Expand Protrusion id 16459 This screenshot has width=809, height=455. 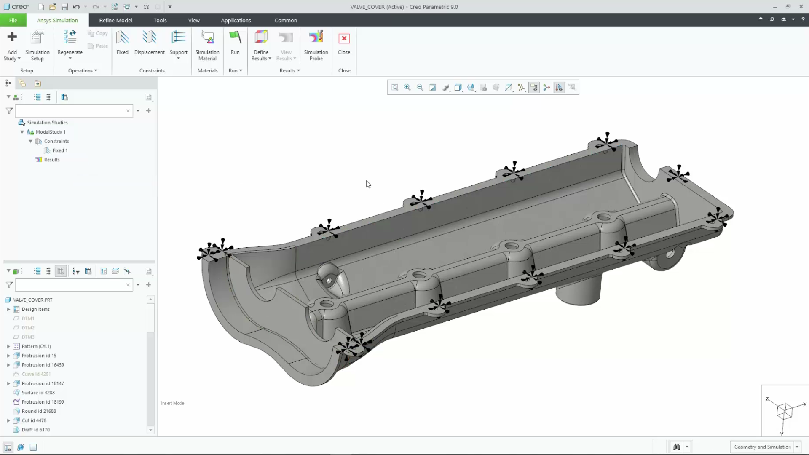coord(8,365)
